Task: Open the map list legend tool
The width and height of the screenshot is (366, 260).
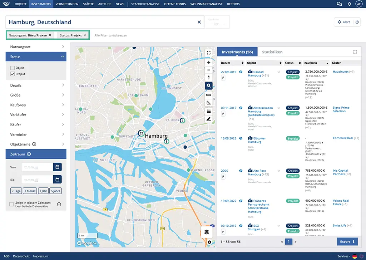Action: [x=209, y=111]
